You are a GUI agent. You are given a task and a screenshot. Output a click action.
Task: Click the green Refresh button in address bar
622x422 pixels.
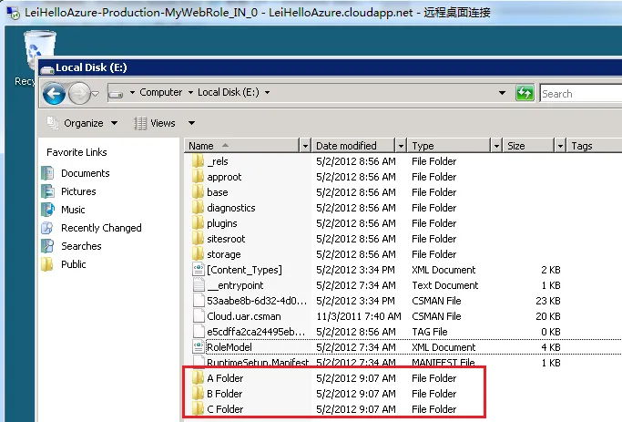tap(525, 93)
